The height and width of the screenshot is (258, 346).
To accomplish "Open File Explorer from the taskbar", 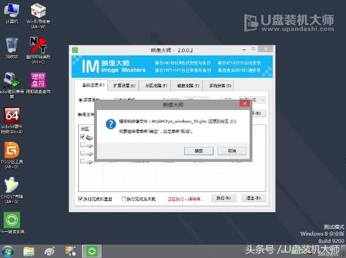I will pyautogui.click(x=29, y=252).
